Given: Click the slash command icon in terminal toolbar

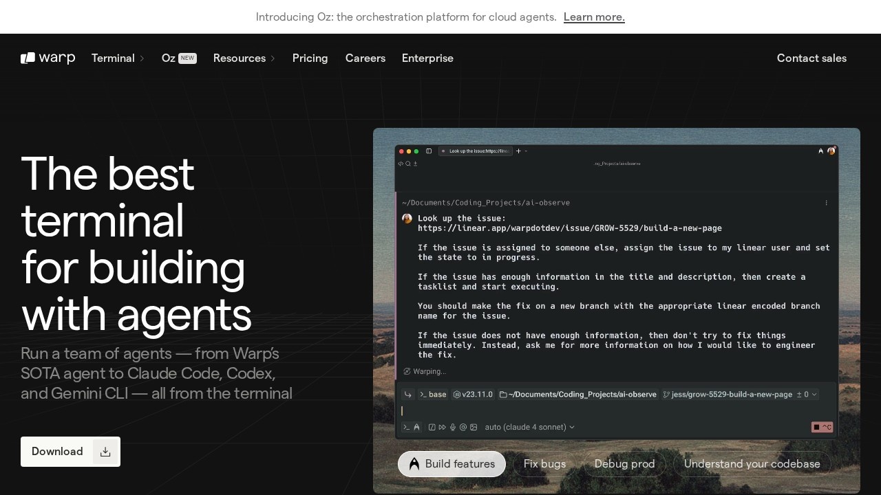Looking at the screenshot, I should pos(432,427).
